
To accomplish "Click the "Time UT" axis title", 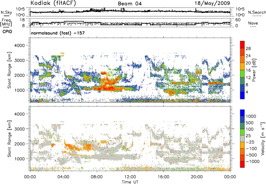I will click(x=130, y=182).
